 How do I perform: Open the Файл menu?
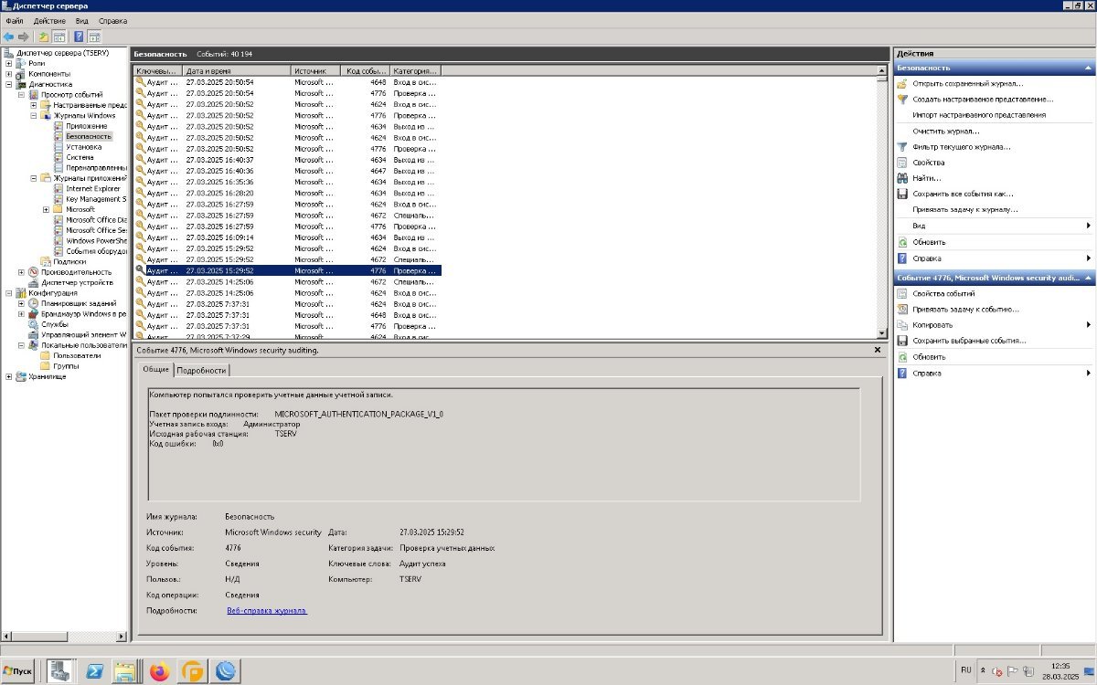(x=15, y=20)
